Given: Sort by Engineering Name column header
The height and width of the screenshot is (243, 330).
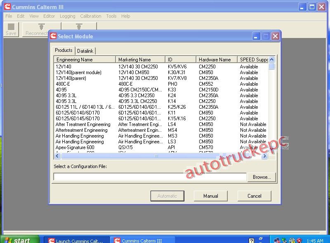Looking at the screenshot, I should [85, 60].
